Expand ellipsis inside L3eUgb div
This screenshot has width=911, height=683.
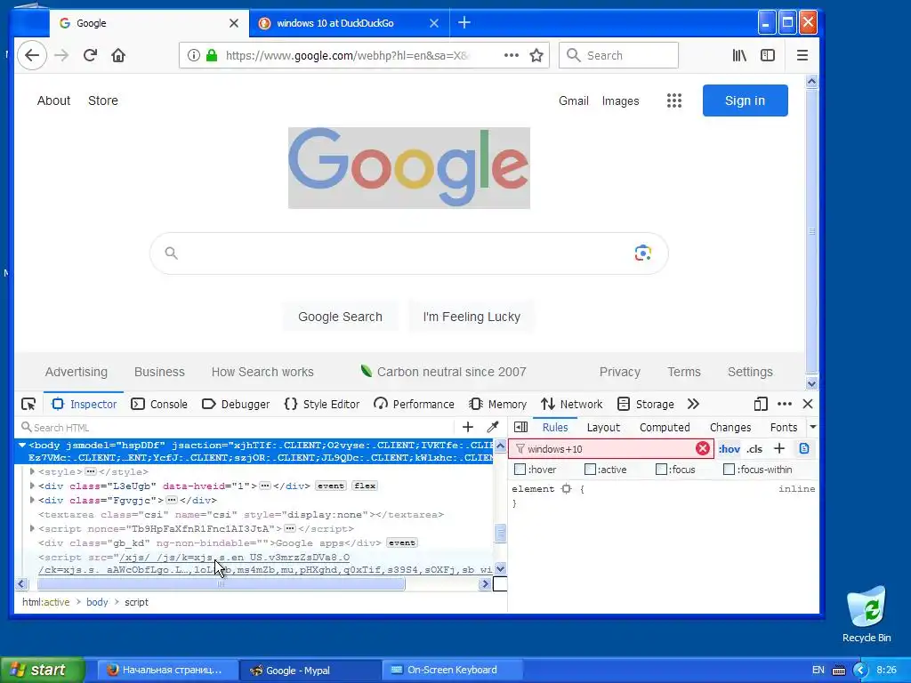click(265, 486)
